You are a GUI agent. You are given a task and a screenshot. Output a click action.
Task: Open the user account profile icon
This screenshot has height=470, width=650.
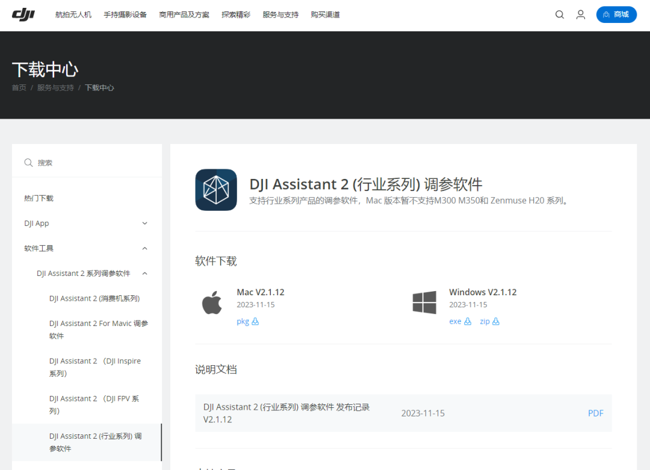tap(581, 15)
